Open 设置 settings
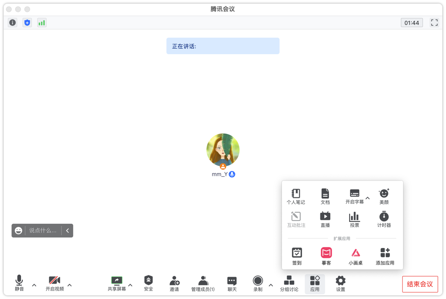The width and height of the screenshot is (446, 299). click(x=340, y=284)
